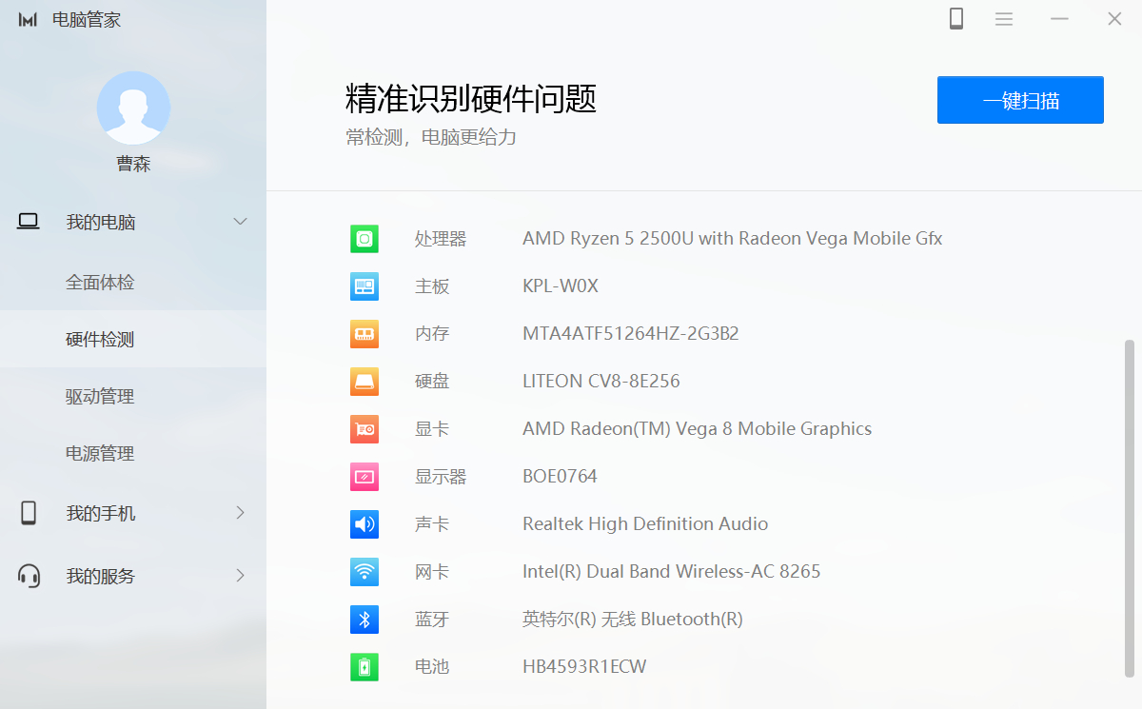Click the 声卡 sound card speaker icon
The image size is (1142, 709).
pos(364,524)
